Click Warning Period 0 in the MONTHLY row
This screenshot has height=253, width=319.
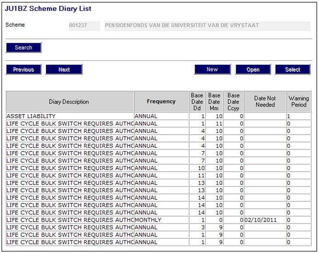tap(299, 220)
